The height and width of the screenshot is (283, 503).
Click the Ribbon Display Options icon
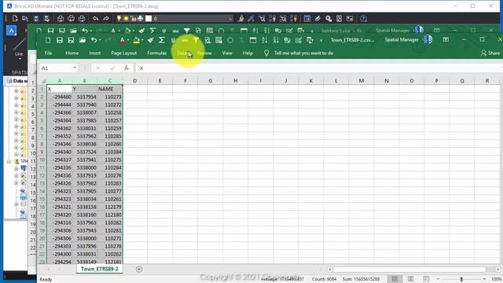click(446, 39)
